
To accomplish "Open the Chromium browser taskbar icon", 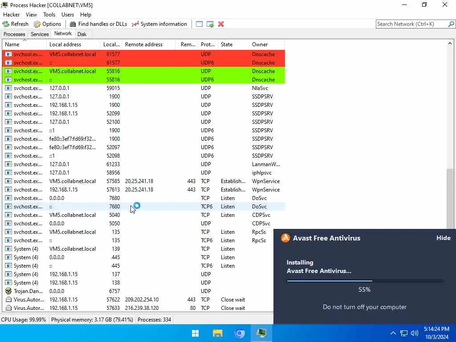I will click(240, 333).
